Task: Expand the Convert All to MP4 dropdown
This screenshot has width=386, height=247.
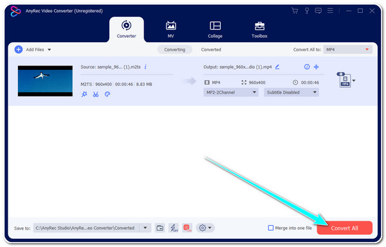Action: 347,49
